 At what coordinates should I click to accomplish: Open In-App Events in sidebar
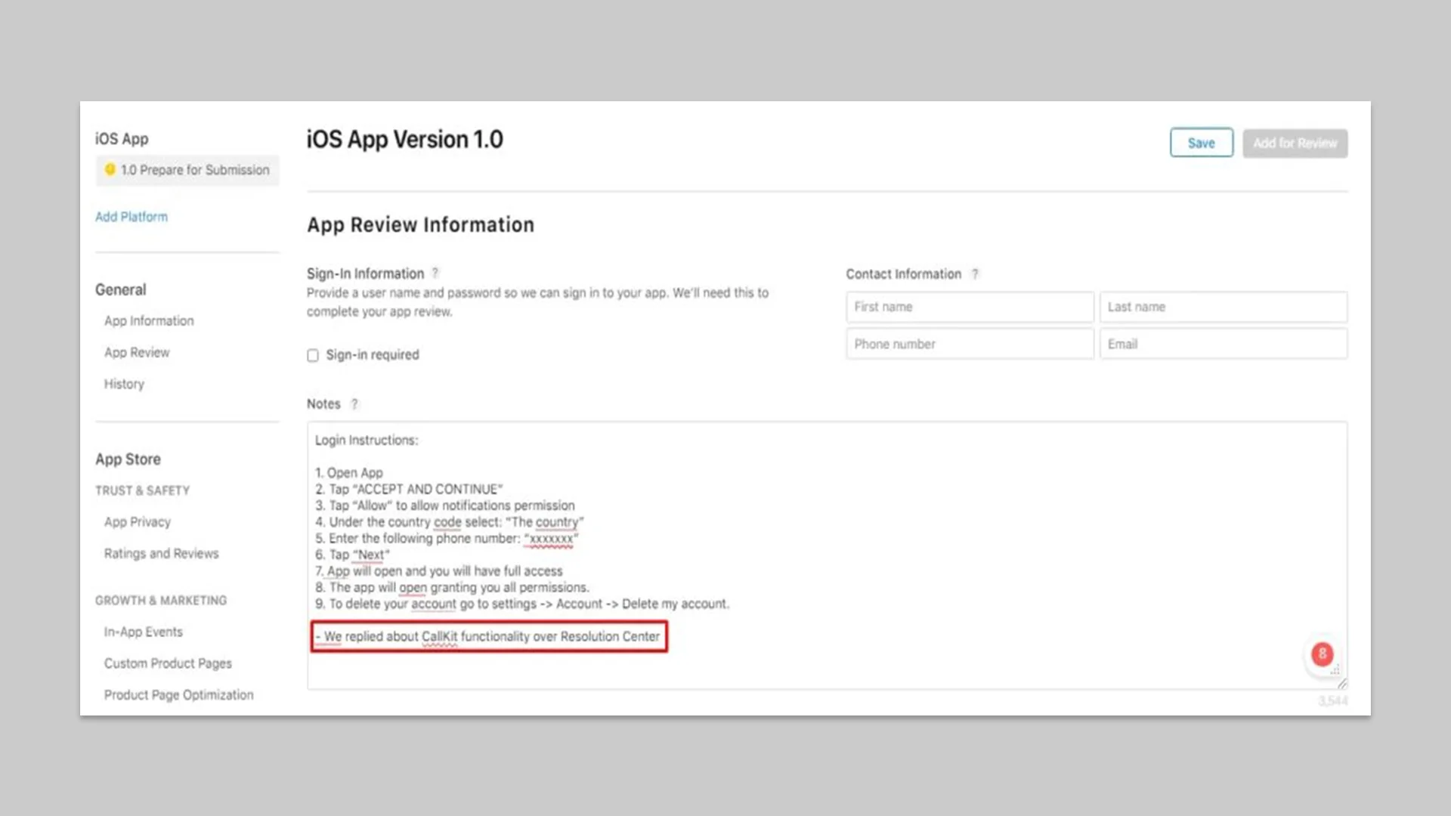click(x=144, y=632)
